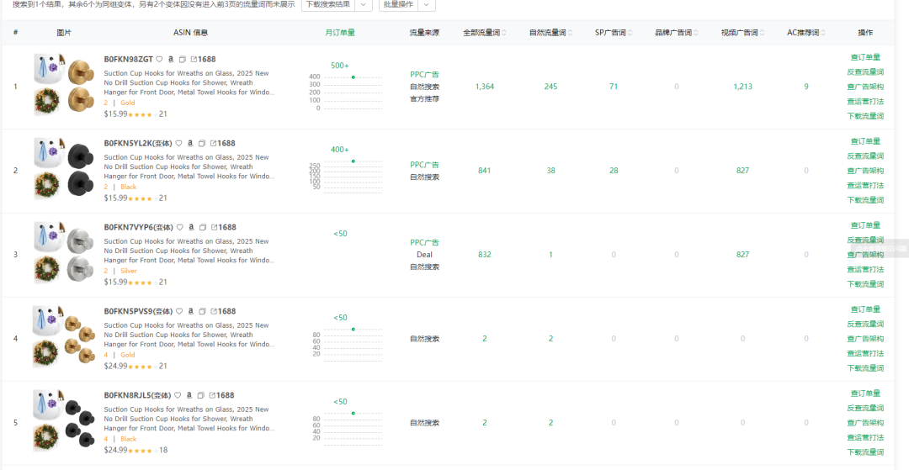Viewport: 909px width, 470px height.
Task: Open Amazon page icon for B0FKN8RJL5
Action: 189,395
